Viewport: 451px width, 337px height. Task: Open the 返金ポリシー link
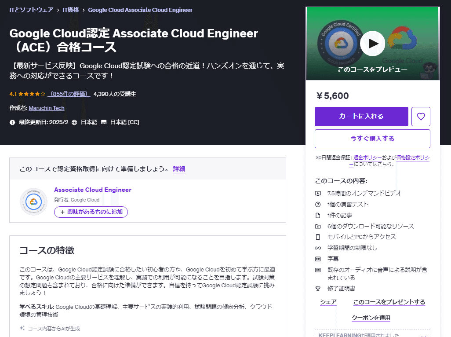click(x=367, y=158)
